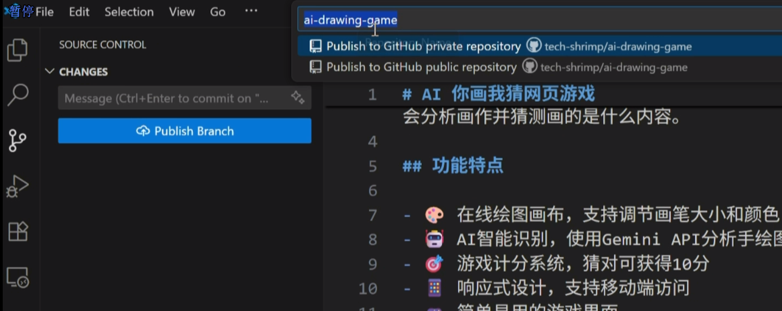Open the Extensions view in activity bar
The image size is (782, 311).
[x=17, y=232]
